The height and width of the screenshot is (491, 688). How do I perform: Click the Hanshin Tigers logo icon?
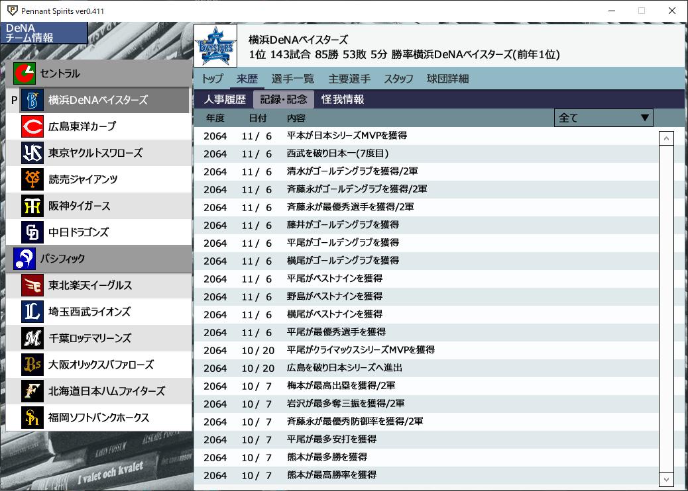click(x=32, y=206)
